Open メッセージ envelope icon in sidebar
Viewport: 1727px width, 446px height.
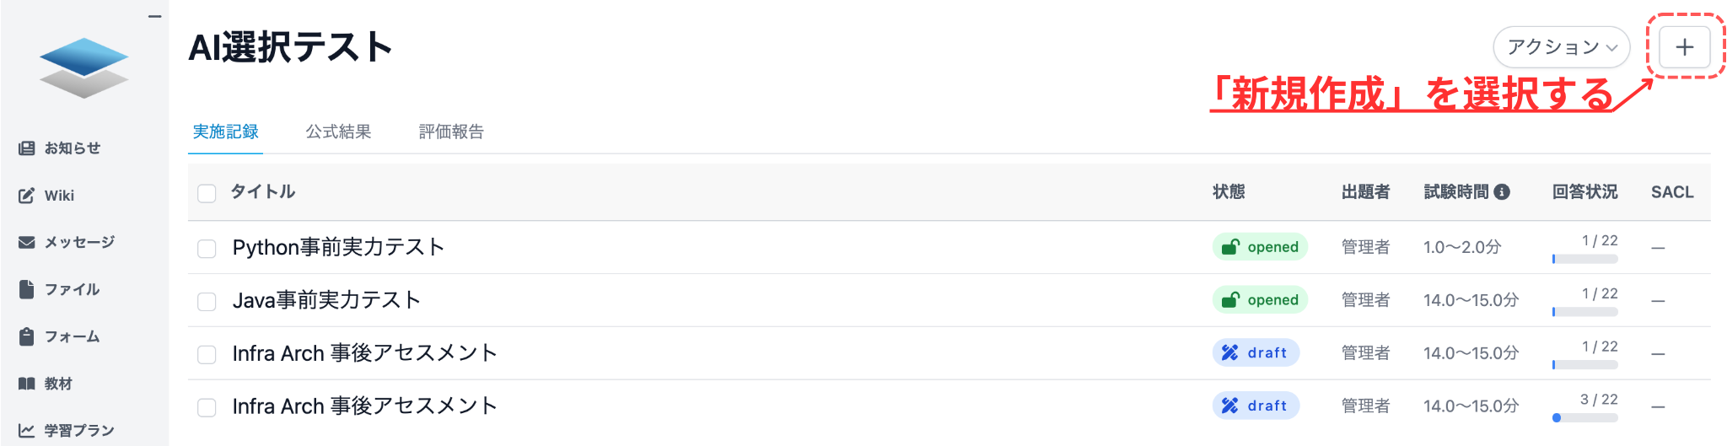[x=27, y=243]
